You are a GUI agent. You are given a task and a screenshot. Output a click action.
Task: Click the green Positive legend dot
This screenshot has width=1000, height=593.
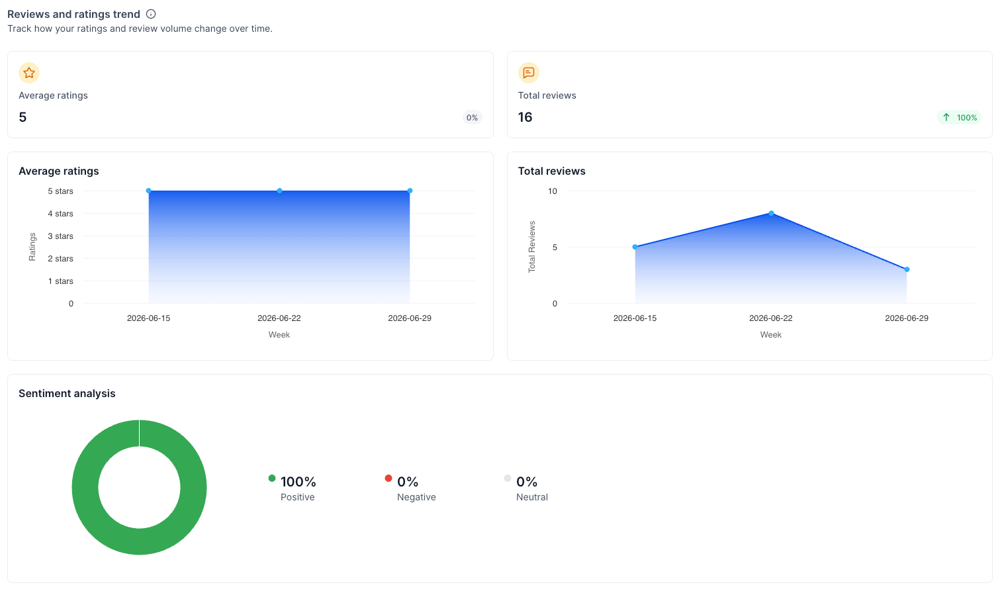(272, 478)
